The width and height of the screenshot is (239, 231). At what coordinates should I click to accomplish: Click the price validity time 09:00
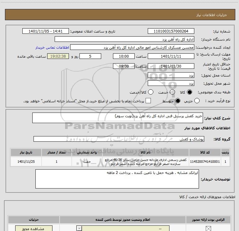pyautogui.click(x=124, y=66)
